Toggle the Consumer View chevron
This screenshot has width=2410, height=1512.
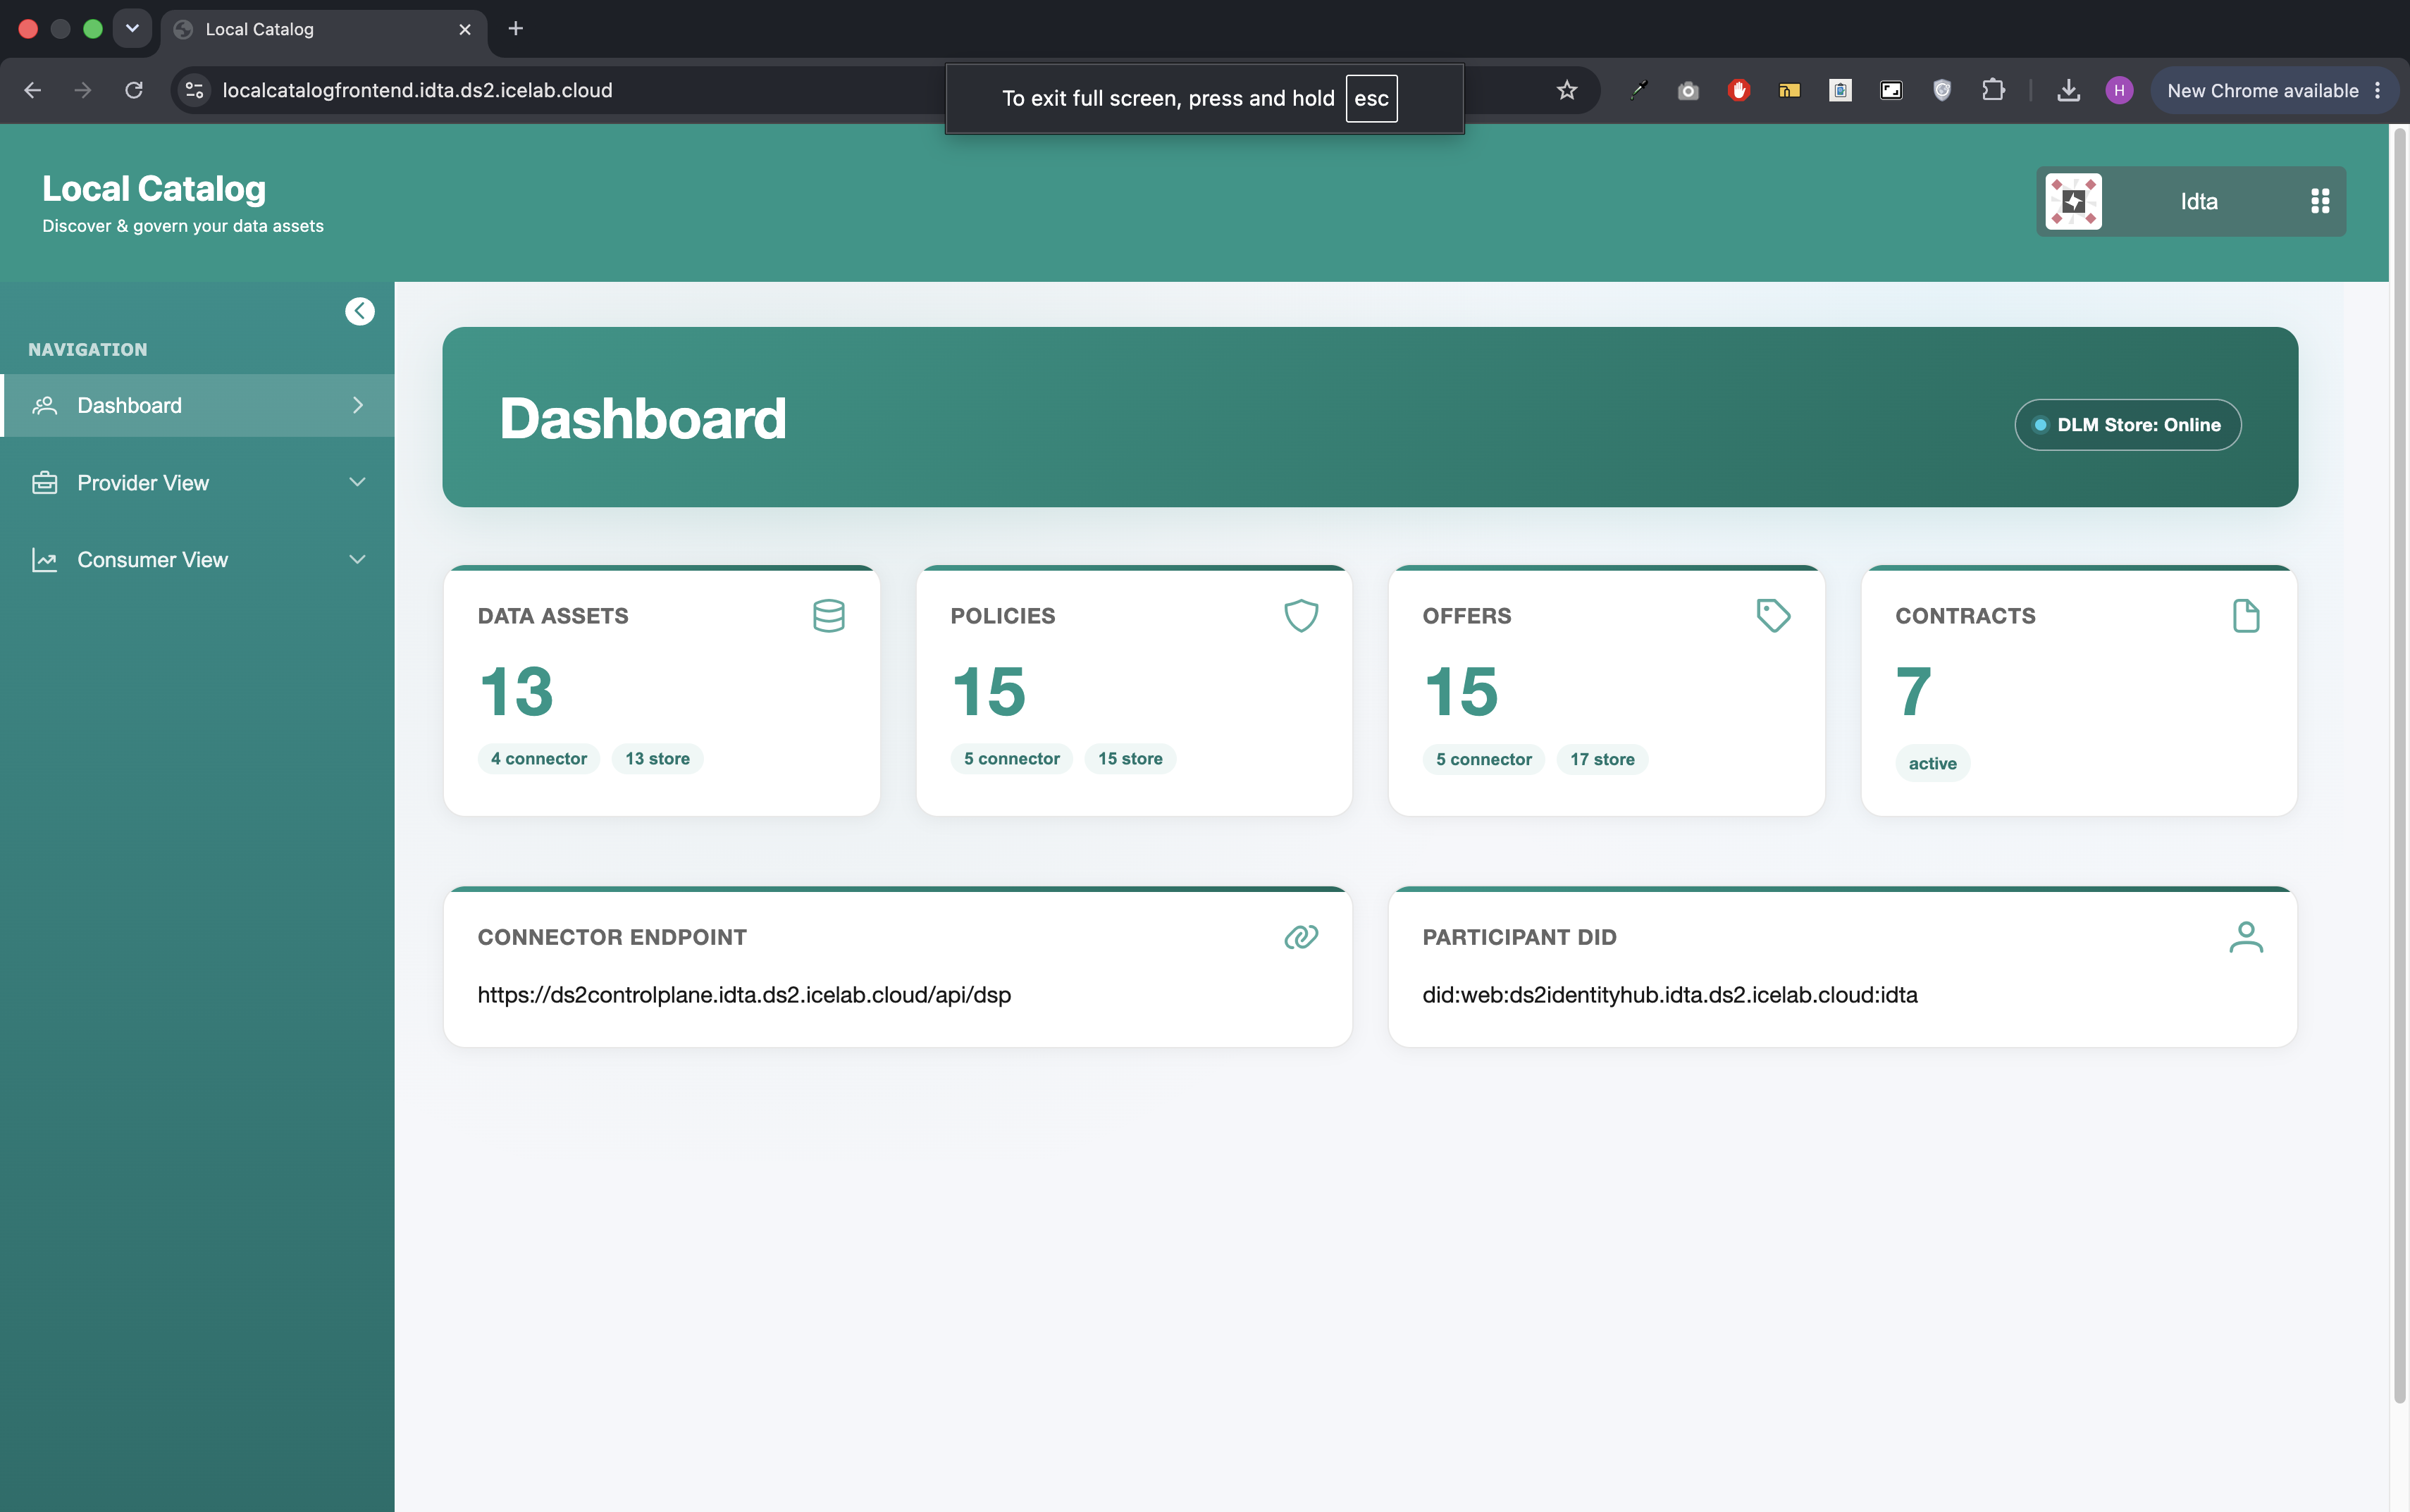coord(358,559)
